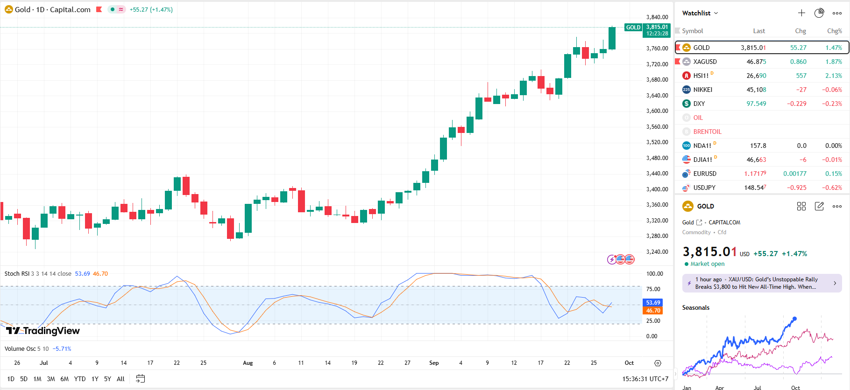Click the add note pencil icon

point(819,206)
